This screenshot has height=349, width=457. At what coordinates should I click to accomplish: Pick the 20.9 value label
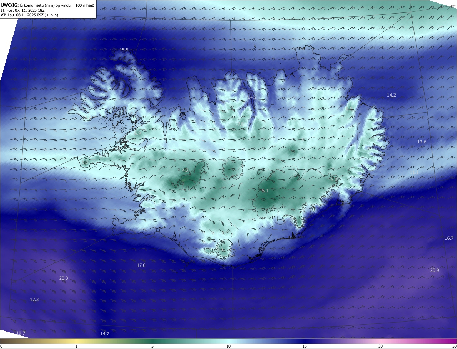435,270
